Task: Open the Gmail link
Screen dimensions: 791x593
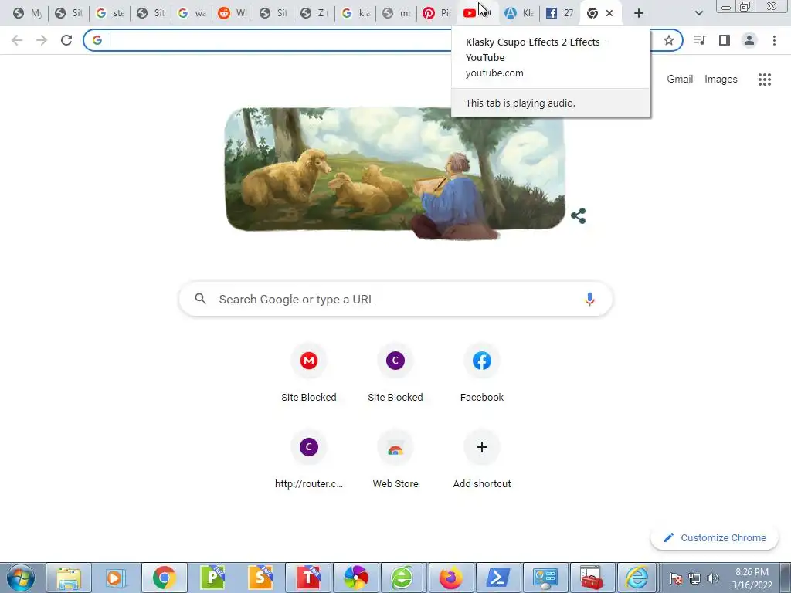Action: (x=680, y=80)
